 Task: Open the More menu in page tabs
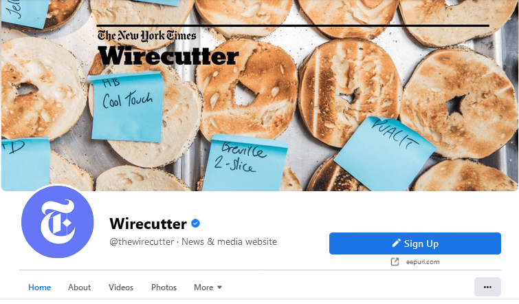tap(208, 287)
